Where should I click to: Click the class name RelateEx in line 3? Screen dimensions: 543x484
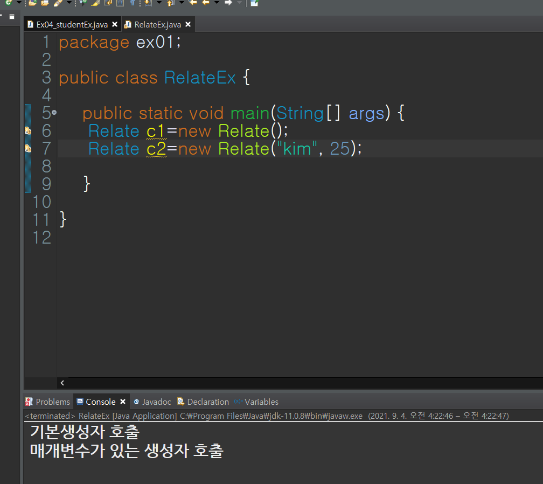pyautogui.click(x=200, y=77)
